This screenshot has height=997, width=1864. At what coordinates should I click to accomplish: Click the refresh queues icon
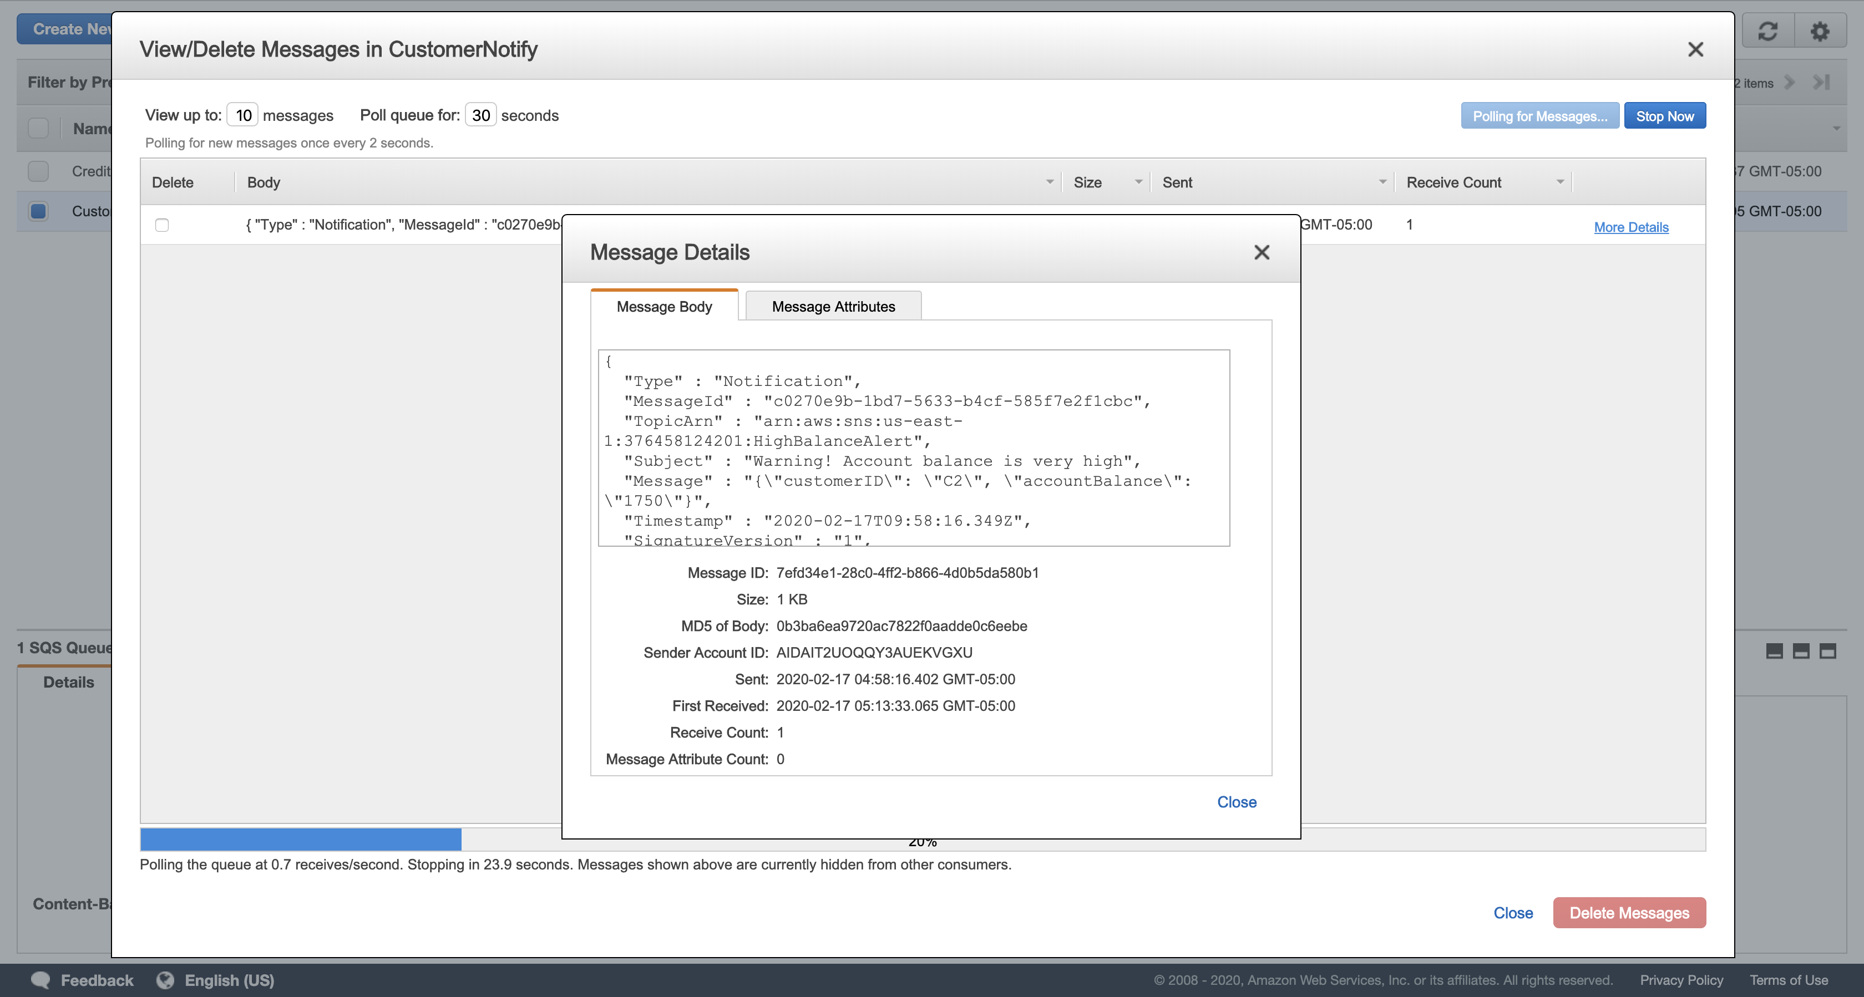(1767, 31)
